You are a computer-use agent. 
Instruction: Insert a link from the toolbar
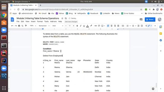(x=96, y=26)
